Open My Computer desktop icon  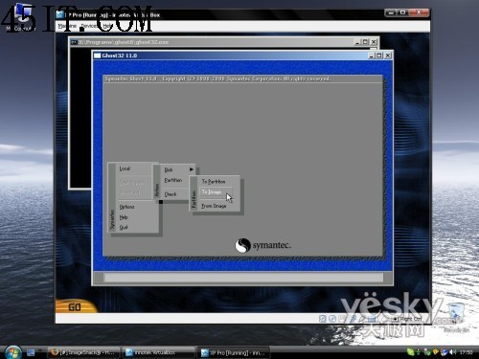(21, 17)
